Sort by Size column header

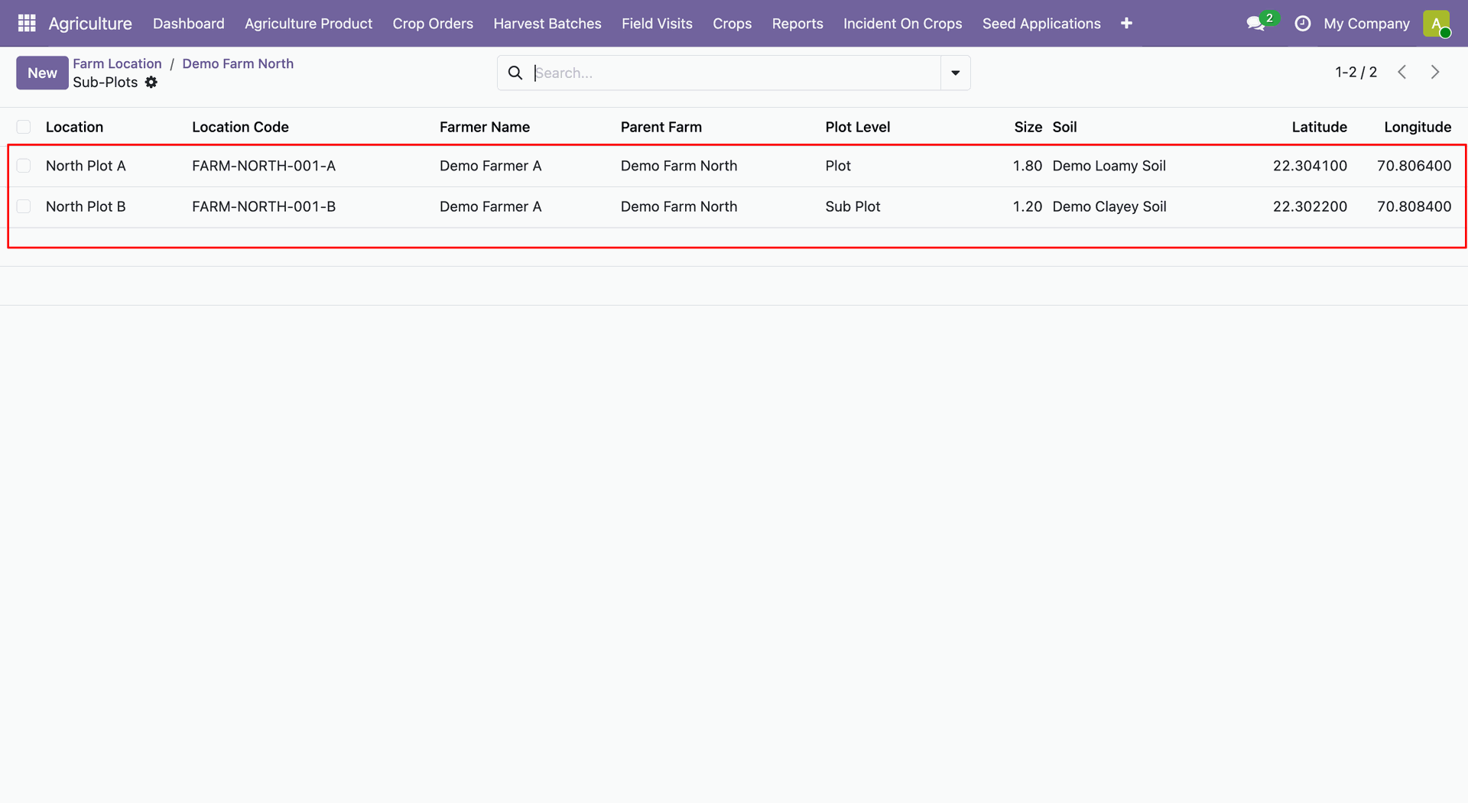tap(1028, 127)
